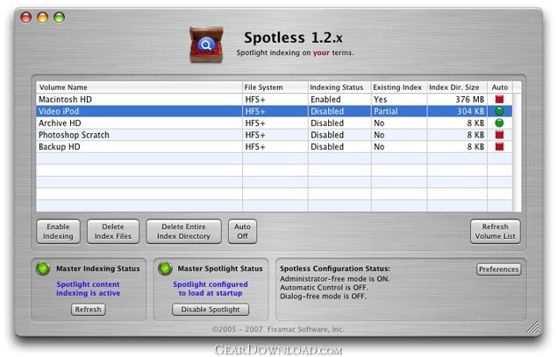
Task: Click the red Auto indicator for Backup HD
Action: tap(500, 147)
